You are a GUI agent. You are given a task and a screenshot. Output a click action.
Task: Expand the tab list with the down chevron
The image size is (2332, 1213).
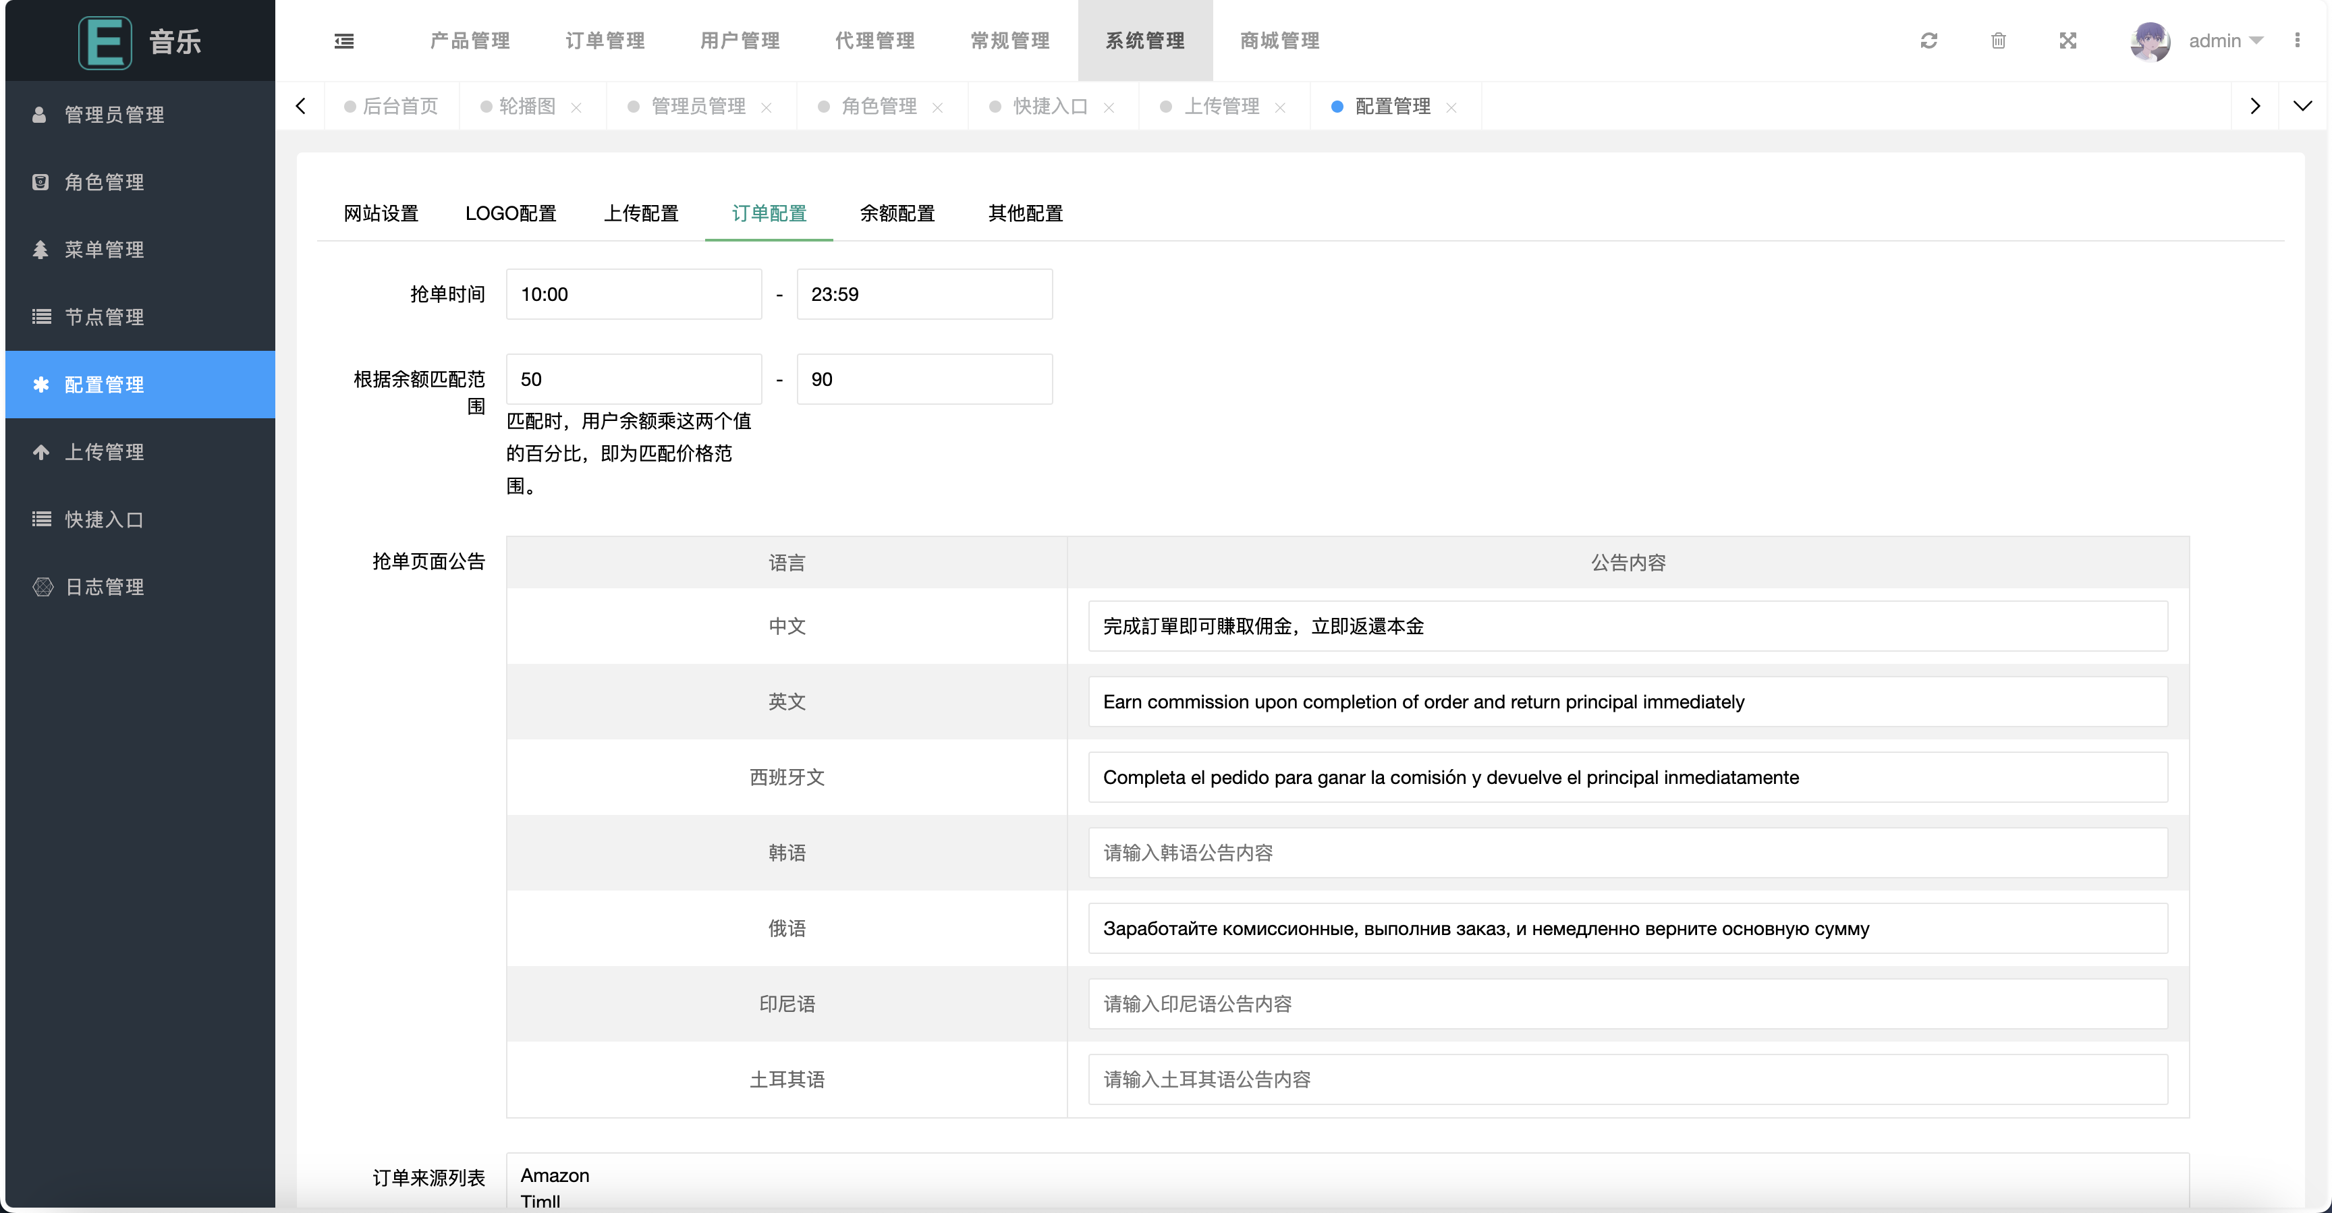pyautogui.click(x=2304, y=106)
